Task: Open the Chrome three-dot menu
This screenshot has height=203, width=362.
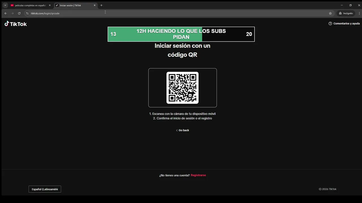Action: click(x=359, y=13)
